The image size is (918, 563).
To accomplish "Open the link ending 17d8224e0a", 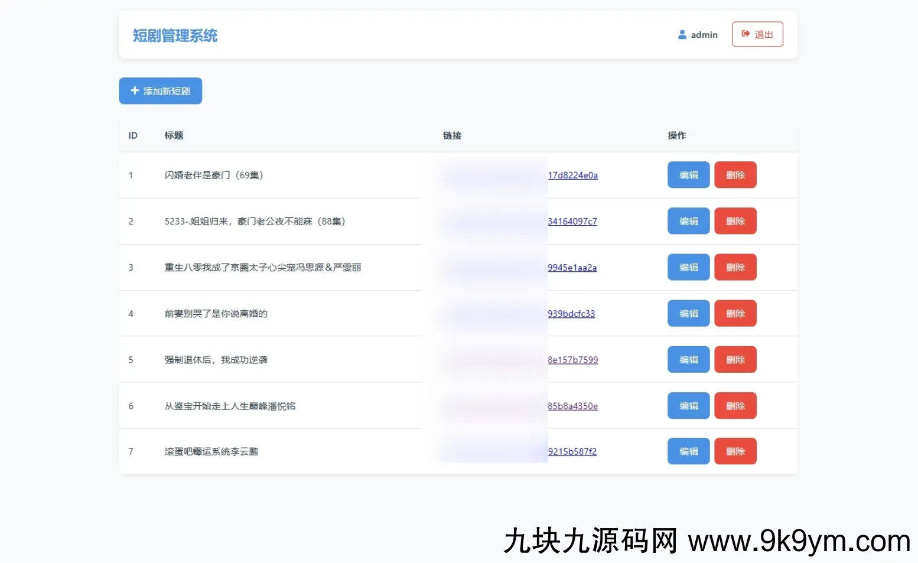I will (572, 175).
